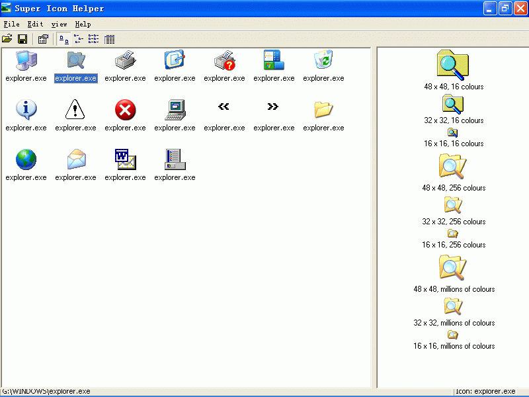Screen dimensions: 529x397
Task: Open the Properties toolbar icon
Action: pos(43,39)
